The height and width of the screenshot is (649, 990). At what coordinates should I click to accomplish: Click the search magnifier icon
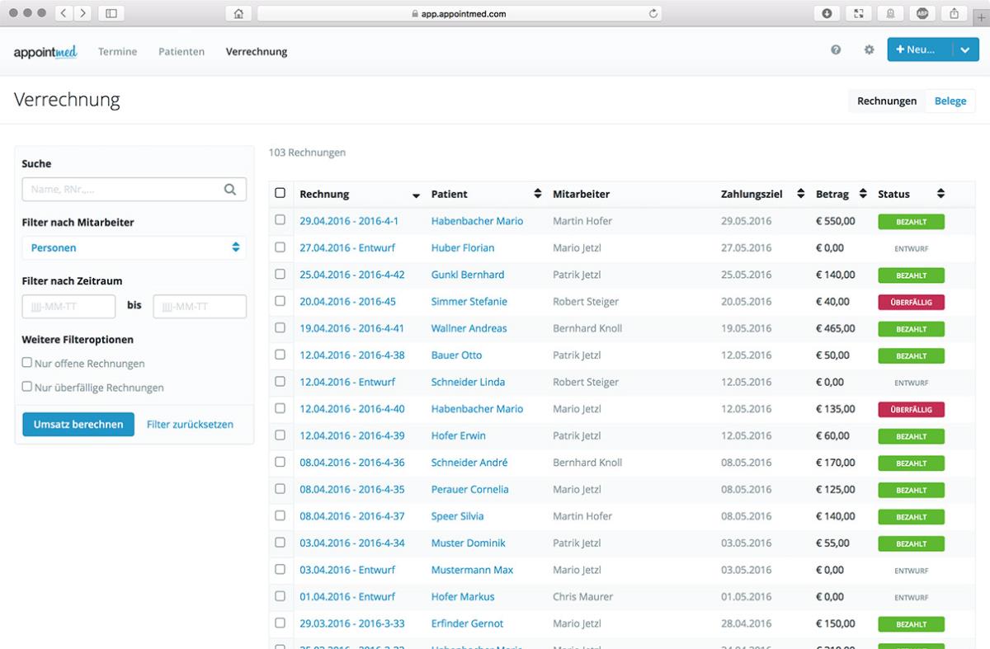[x=230, y=190]
